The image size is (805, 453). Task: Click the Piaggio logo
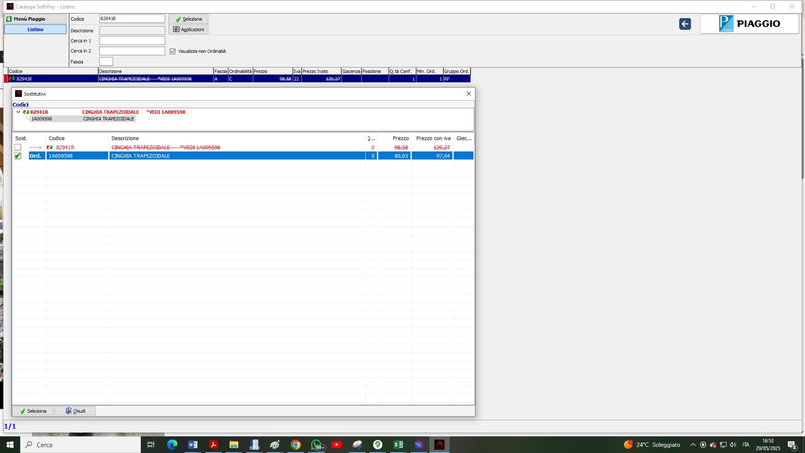coord(749,24)
